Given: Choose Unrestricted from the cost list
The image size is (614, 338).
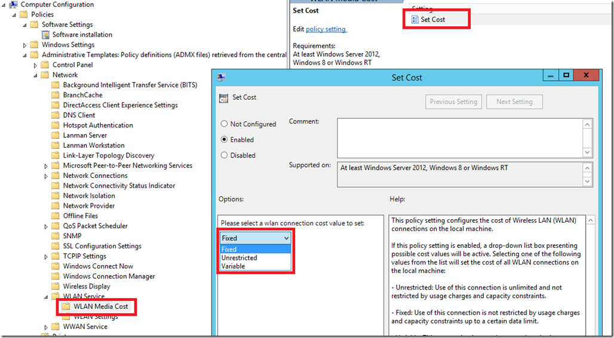Looking at the screenshot, I should (240, 258).
